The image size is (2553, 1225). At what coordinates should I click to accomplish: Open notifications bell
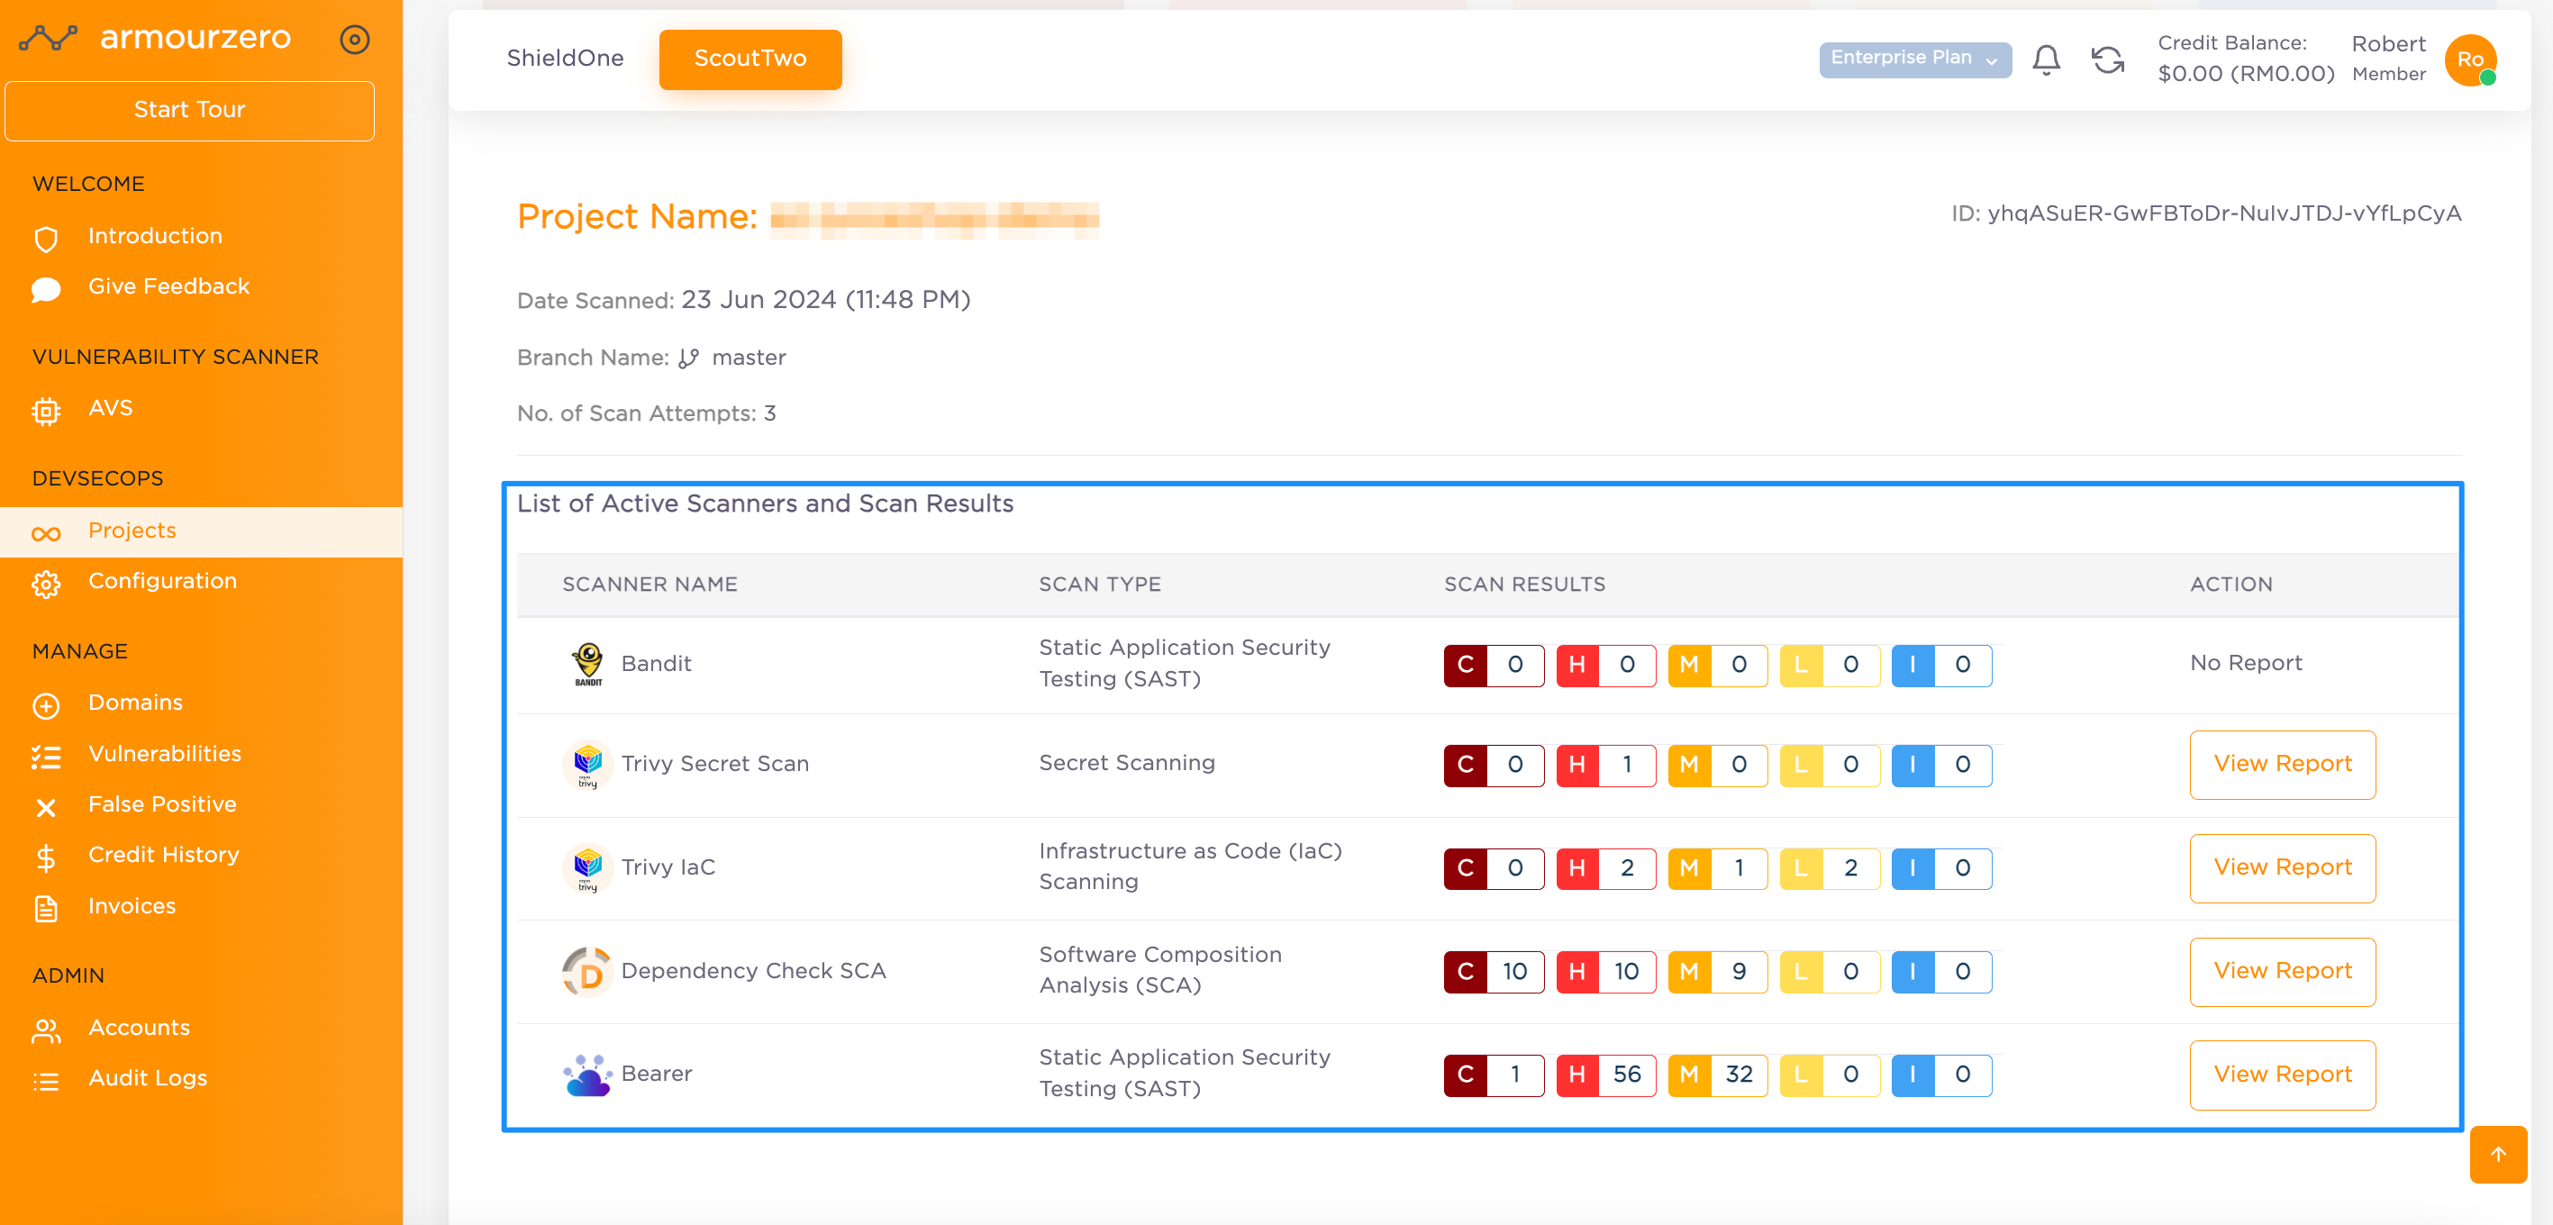(2046, 59)
